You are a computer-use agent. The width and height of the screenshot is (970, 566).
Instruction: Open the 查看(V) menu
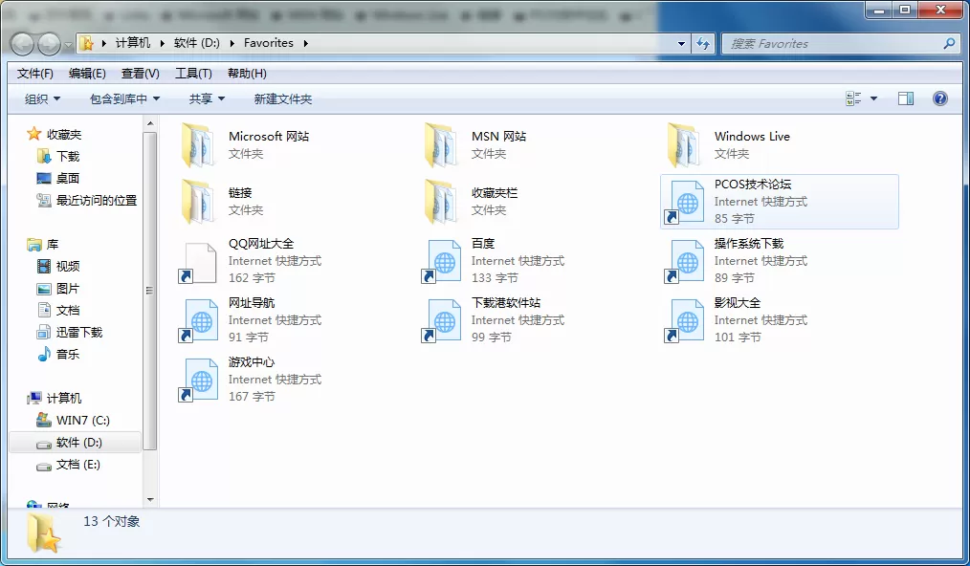(141, 74)
